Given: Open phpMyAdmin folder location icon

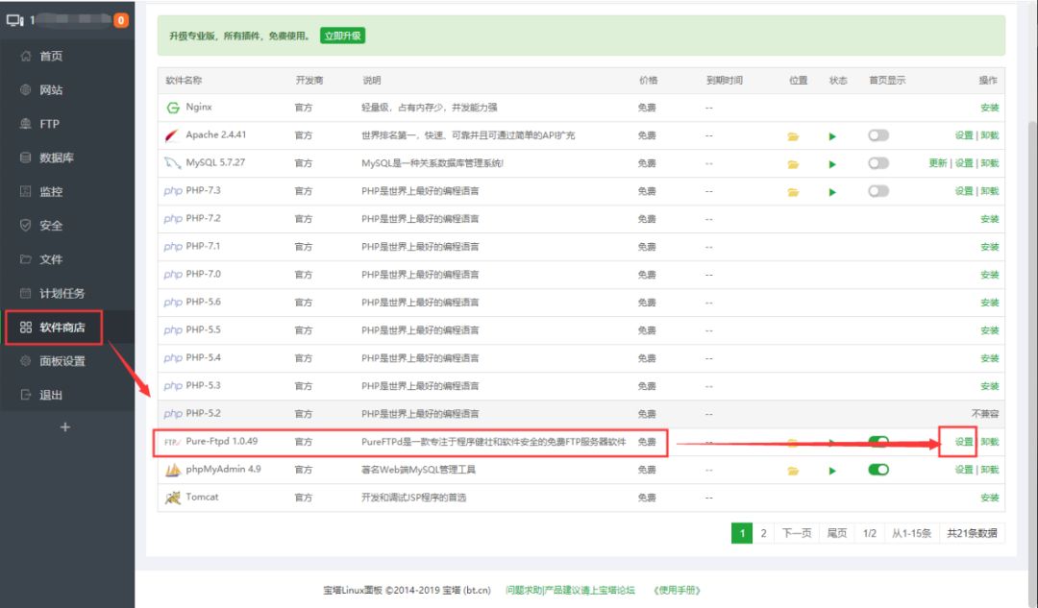Looking at the screenshot, I should coord(793,471).
